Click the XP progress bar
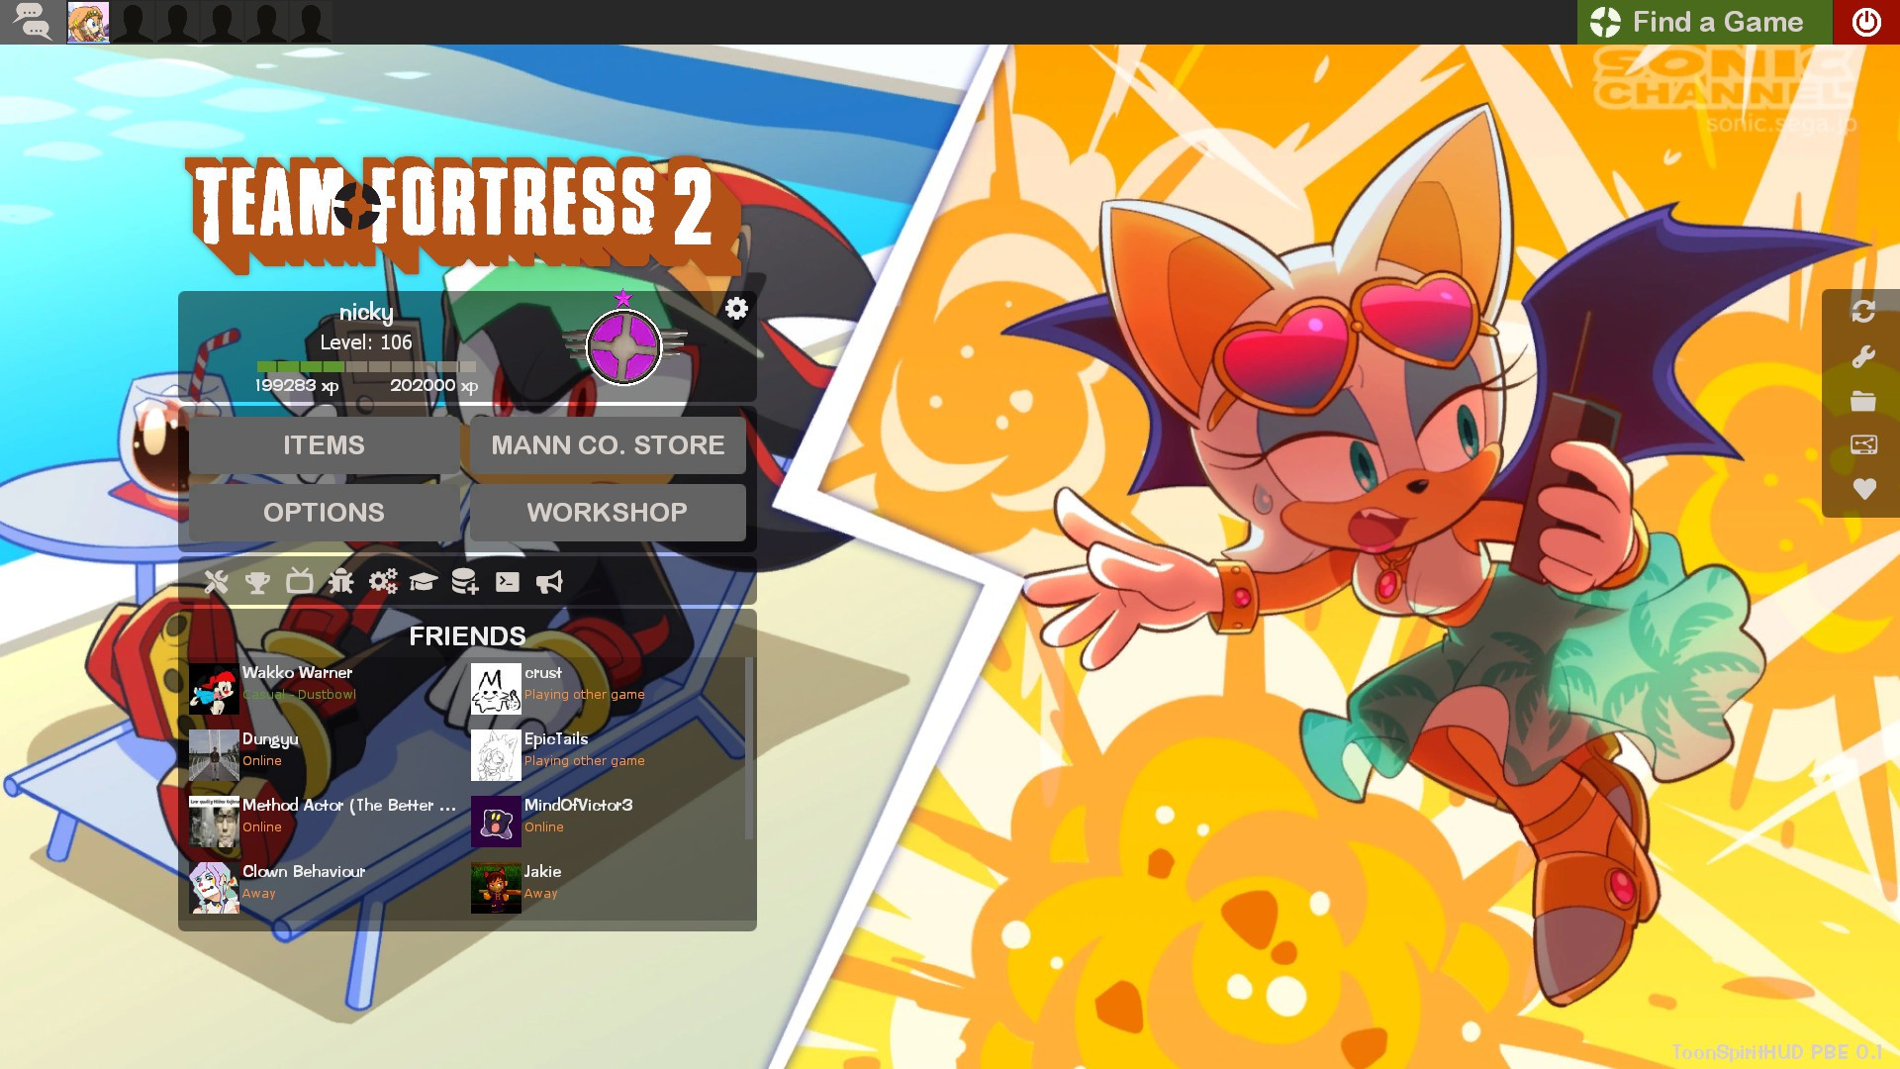 366,366
